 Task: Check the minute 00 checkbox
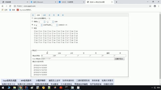(x=35, y=31)
